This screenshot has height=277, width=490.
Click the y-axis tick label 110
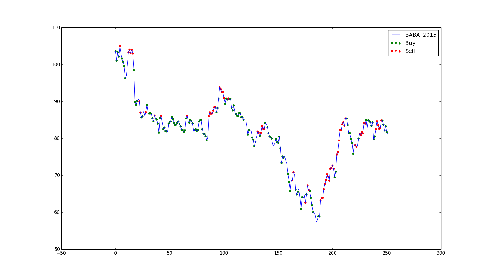click(56, 28)
